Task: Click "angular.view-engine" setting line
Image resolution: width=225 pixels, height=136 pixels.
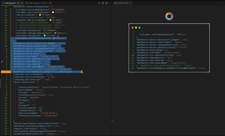Action: [30, 128]
